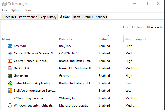Sort entries by Publisher column

click(65, 39)
